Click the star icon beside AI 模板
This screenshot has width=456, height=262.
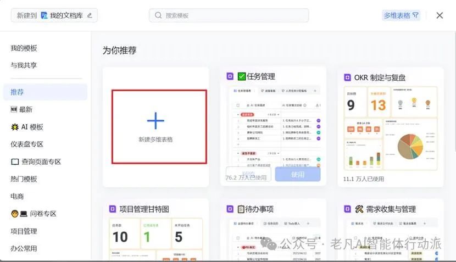point(14,127)
